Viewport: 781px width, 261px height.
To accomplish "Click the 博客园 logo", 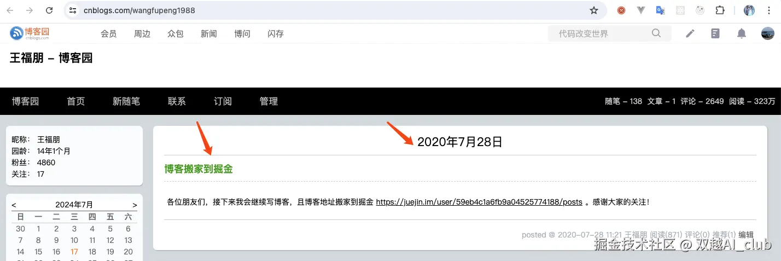I will pyautogui.click(x=30, y=33).
